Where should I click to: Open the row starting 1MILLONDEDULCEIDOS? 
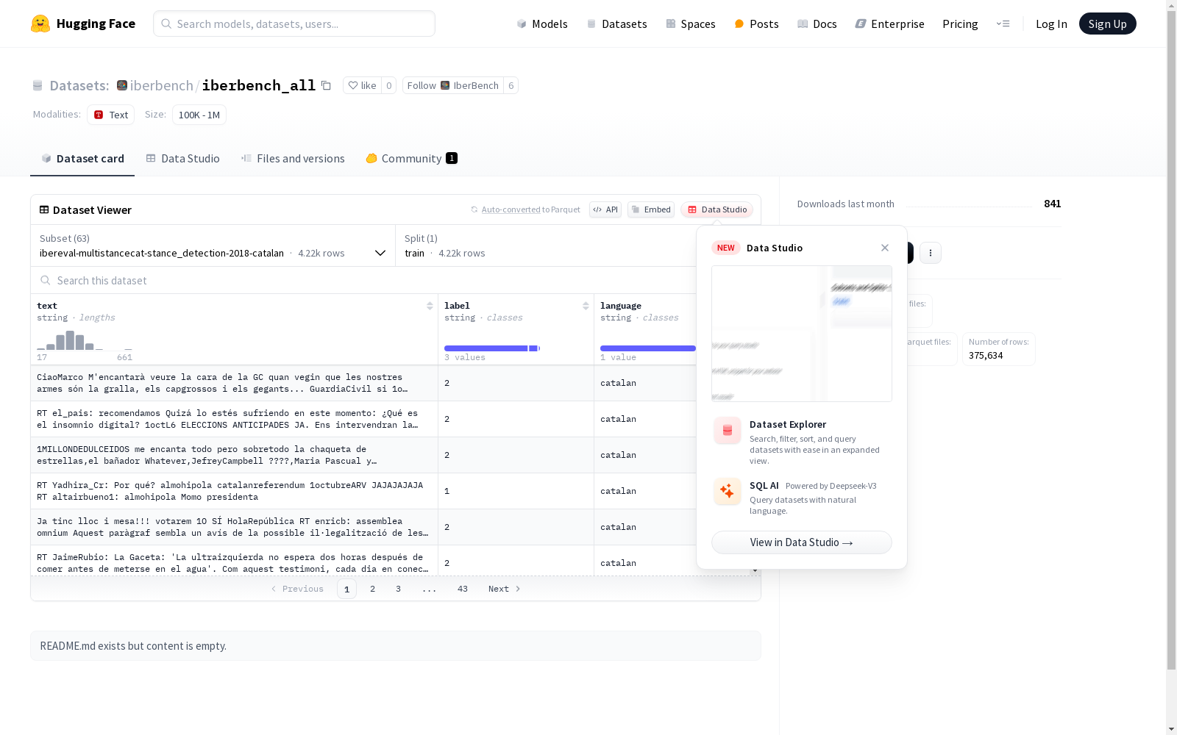363,455
